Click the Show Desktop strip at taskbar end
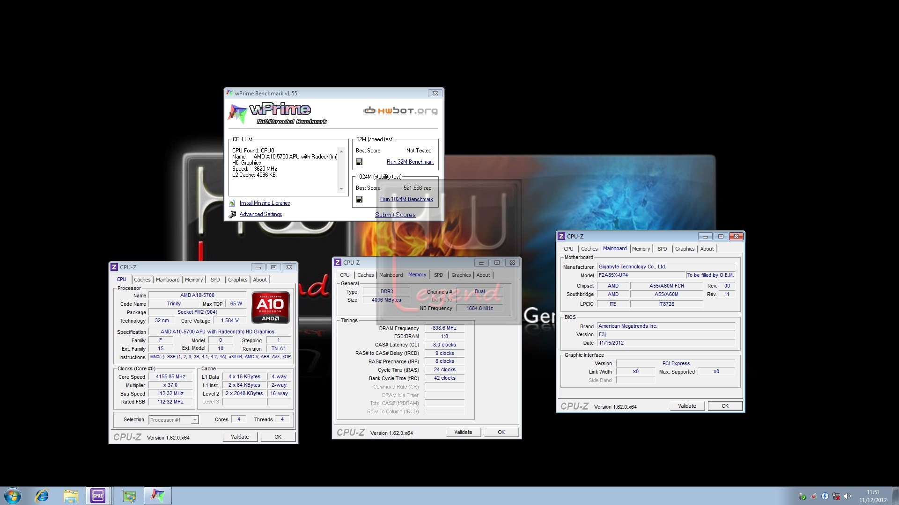The height and width of the screenshot is (505, 899). pyautogui.click(x=895, y=496)
